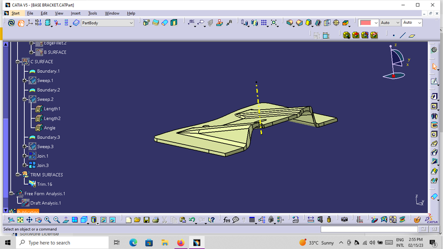The width and height of the screenshot is (443, 249).
Task: Open Firefox from the taskbar
Action: (x=181, y=242)
